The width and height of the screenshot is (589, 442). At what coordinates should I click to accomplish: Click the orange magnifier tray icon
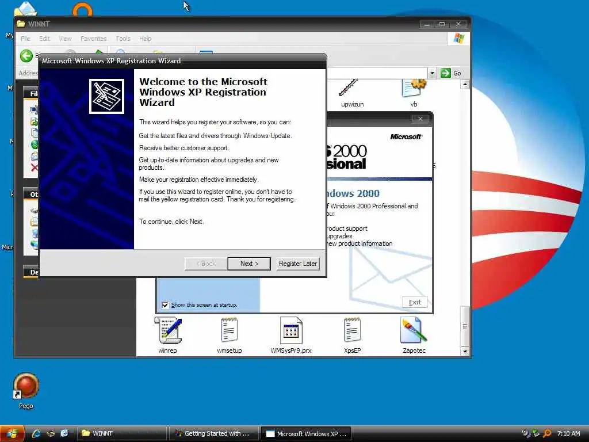(548, 434)
